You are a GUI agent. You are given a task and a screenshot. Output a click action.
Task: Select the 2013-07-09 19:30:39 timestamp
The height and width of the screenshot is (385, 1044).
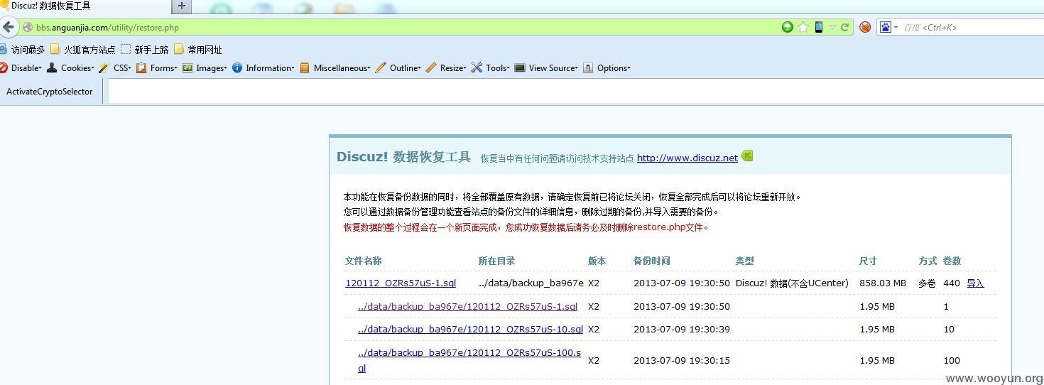click(682, 330)
